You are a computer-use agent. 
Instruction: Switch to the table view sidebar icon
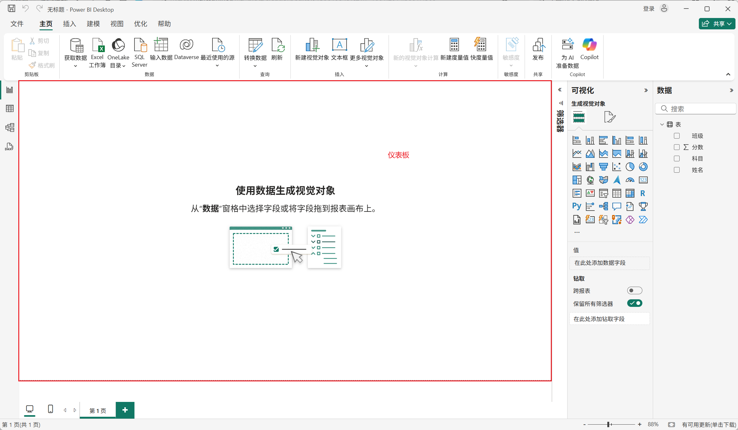pos(9,109)
